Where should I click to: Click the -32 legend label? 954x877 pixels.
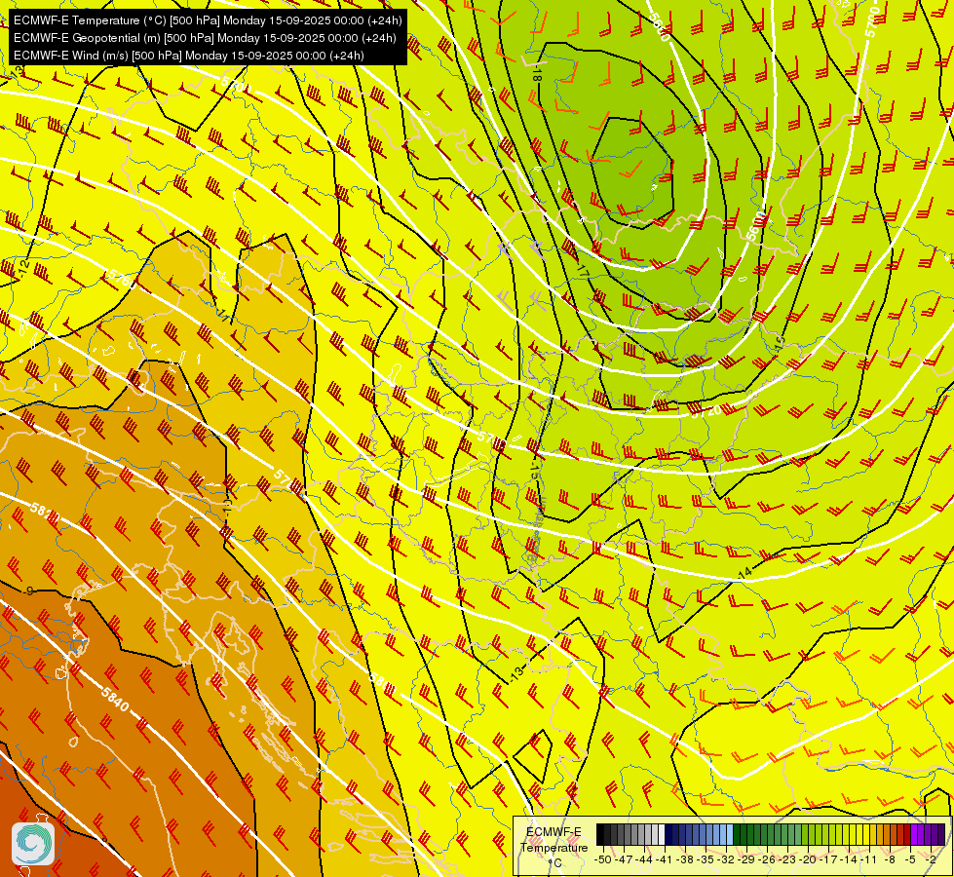(x=726, y=859)
